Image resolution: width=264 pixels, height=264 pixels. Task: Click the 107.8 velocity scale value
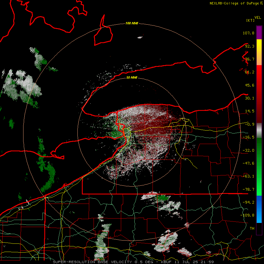248,33
